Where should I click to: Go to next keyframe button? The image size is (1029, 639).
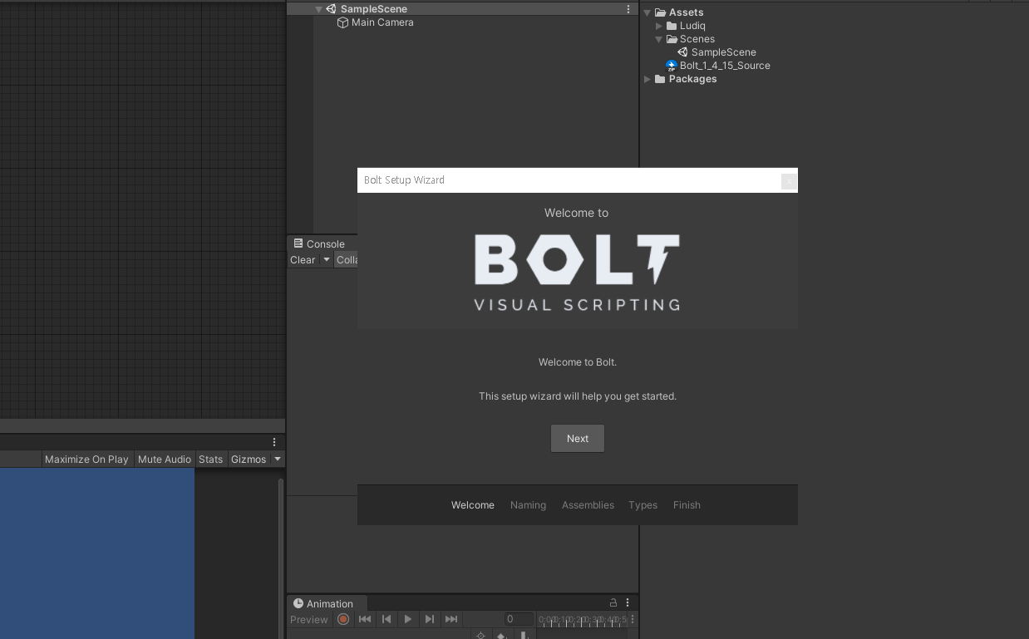pos(430,619)
